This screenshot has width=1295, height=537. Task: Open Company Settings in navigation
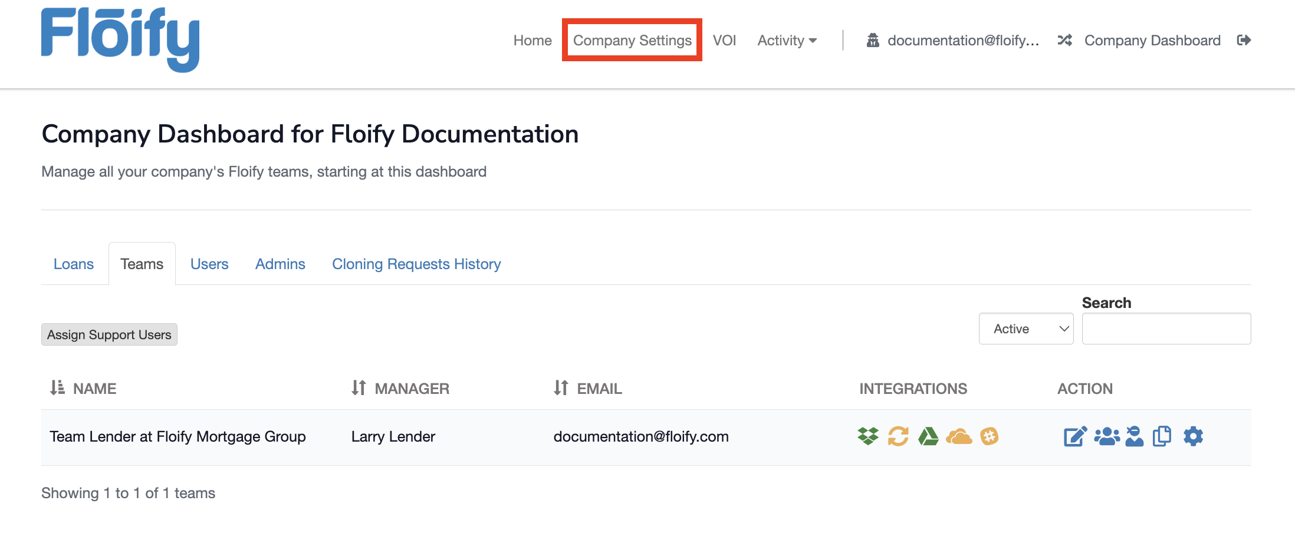(632, 40)
